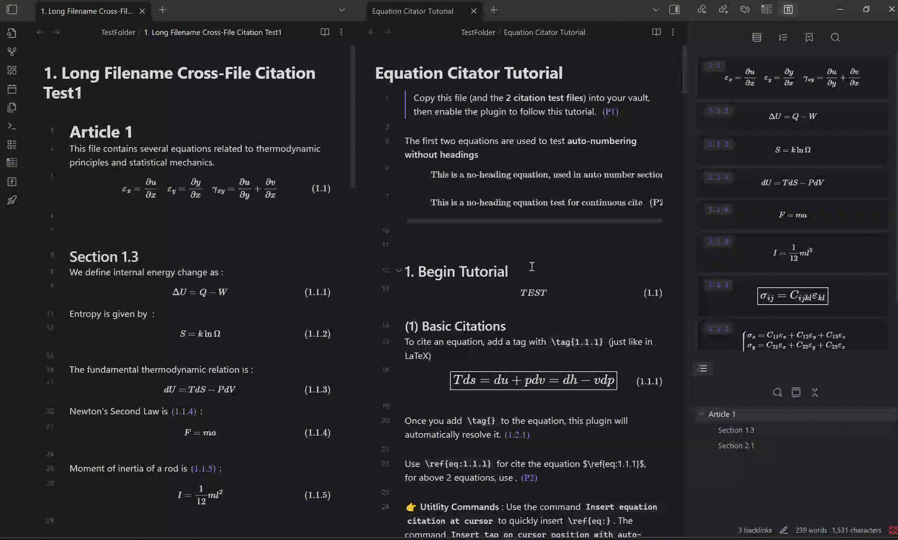Image resolution: width=898 pixels, height=540 pixels.
Task: Select Section 2.1 in outline
Action: 735,445
